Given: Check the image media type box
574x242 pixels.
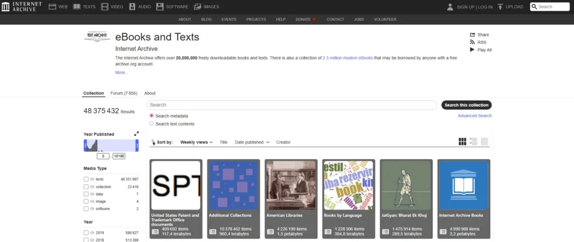Looking at the screenshot, I should 86,201.
